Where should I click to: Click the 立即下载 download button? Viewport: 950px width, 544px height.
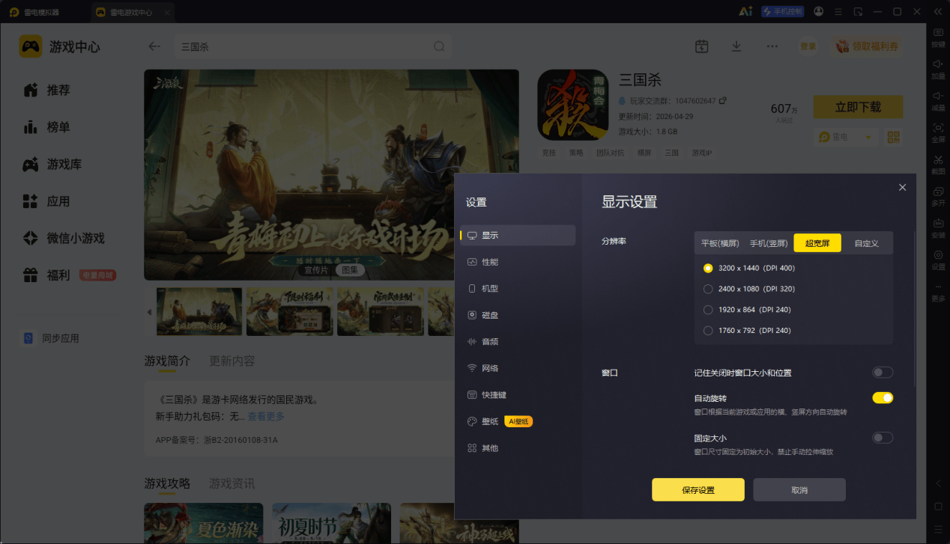pos(858,107)
